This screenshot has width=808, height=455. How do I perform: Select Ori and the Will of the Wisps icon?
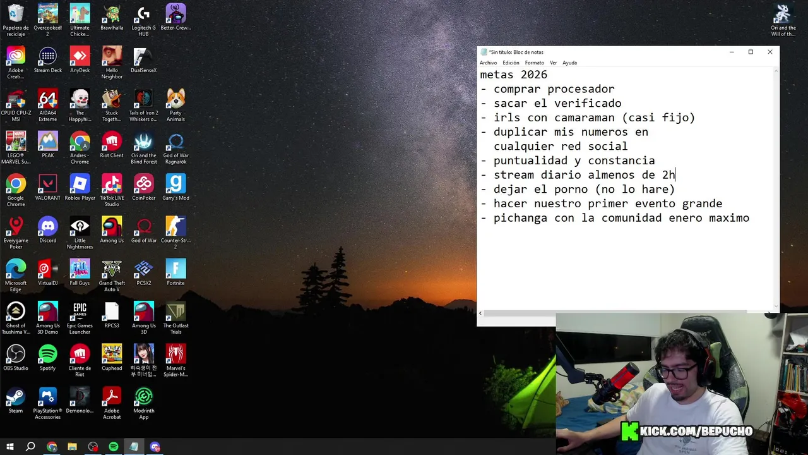[783, 20]
